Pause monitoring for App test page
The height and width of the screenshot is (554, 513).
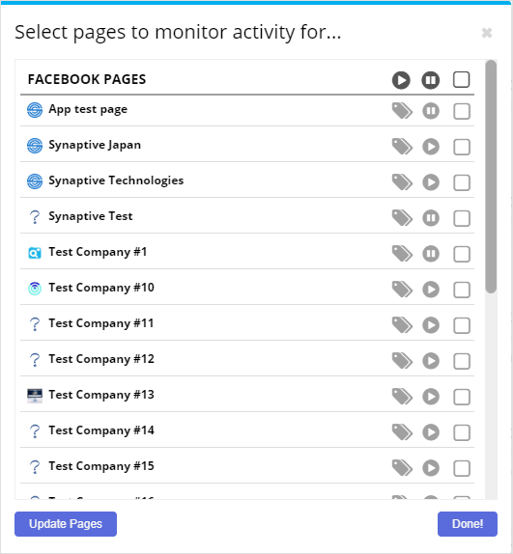click(x=431, y=111)
